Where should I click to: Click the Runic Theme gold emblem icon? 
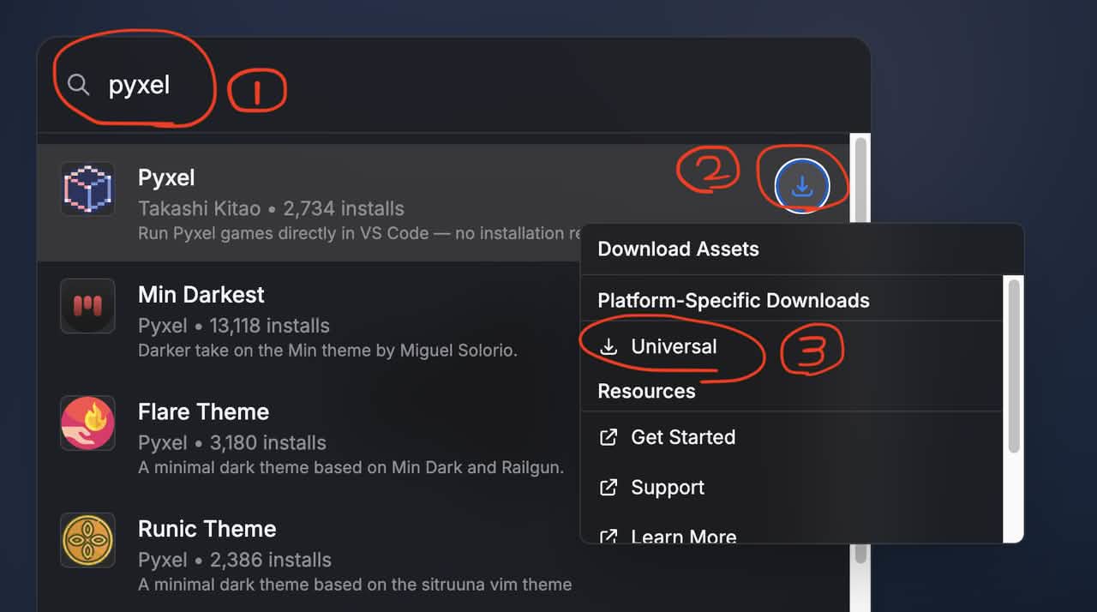tap(87, 540)
